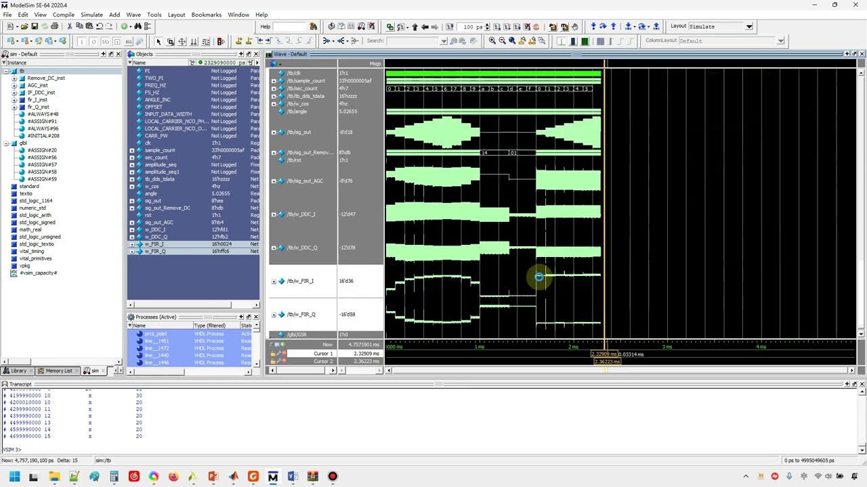This screenshot has width=867, height=487.
Task: Open the Layout Simulate dropdown
Action: tap(749, 26)
